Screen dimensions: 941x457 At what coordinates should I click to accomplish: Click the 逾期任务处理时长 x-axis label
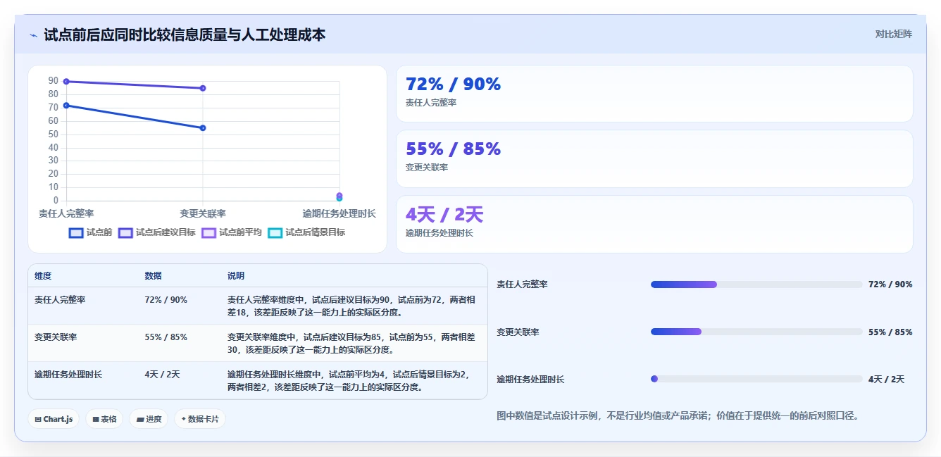coord(339,213)
